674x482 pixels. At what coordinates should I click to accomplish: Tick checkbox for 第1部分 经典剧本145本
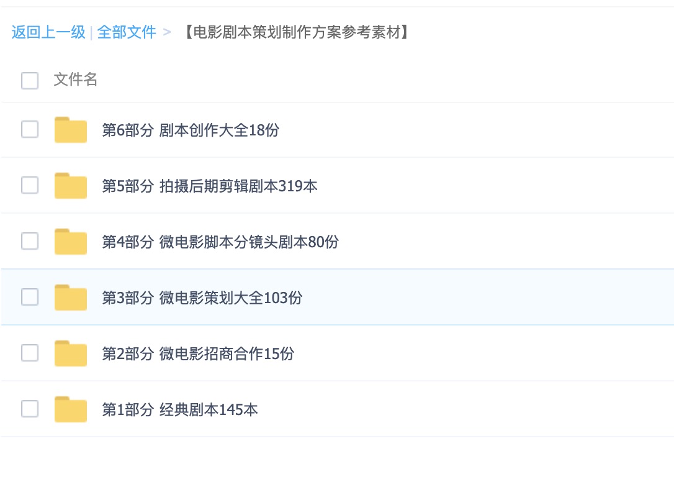point(30,409)
